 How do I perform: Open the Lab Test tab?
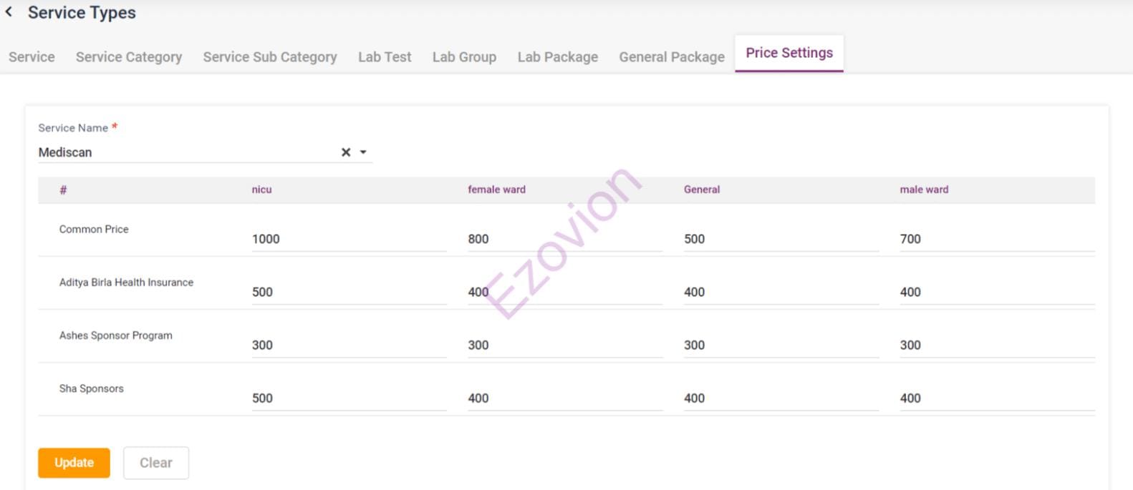pyautogui.click(x=385, y=57)
